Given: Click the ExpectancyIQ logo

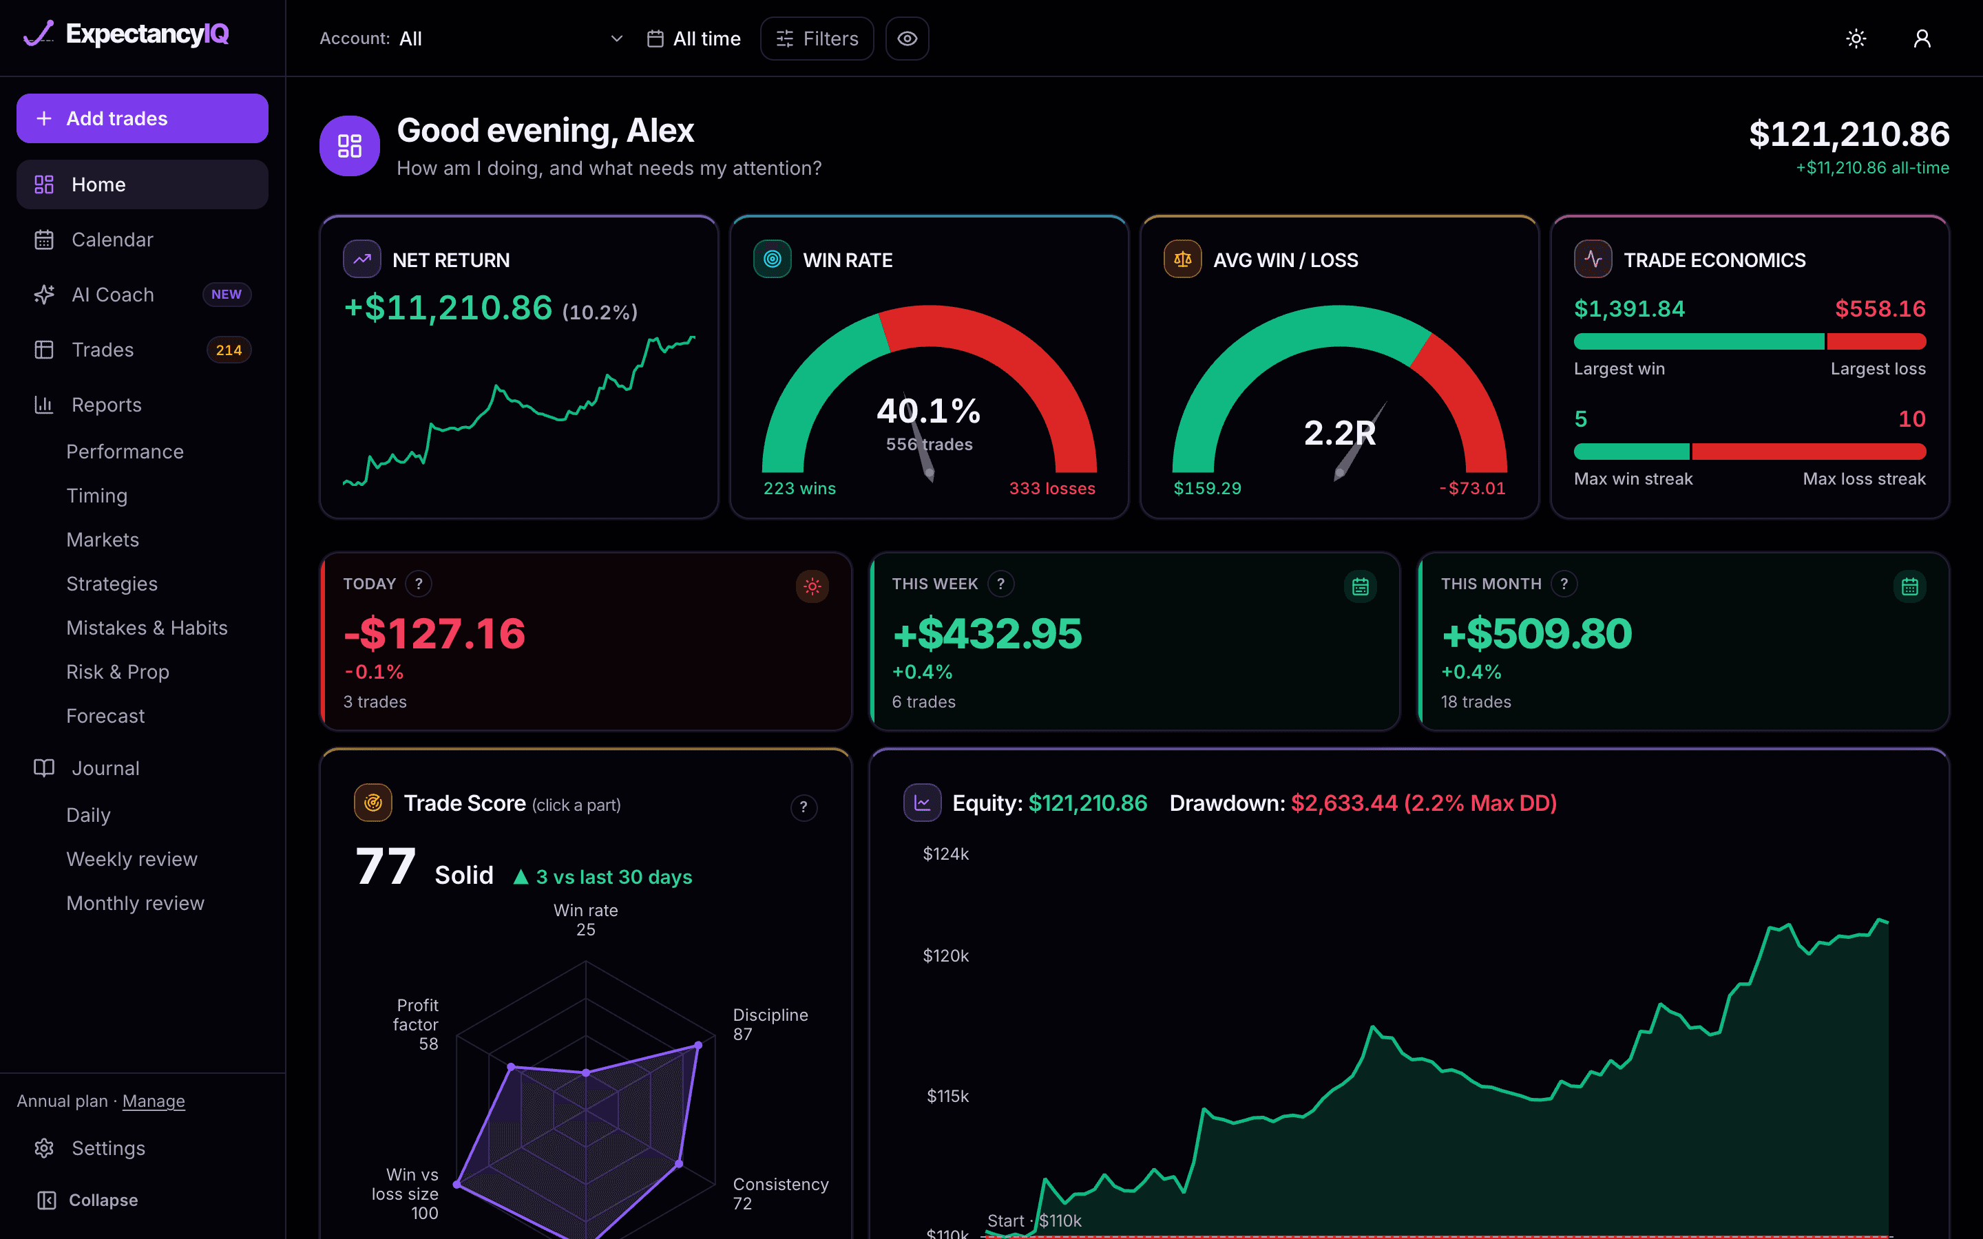Looking at the screenshot, I should coord(126,34).
